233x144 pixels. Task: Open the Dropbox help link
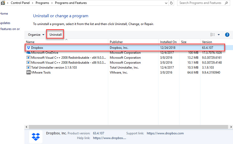click(110, 138)
